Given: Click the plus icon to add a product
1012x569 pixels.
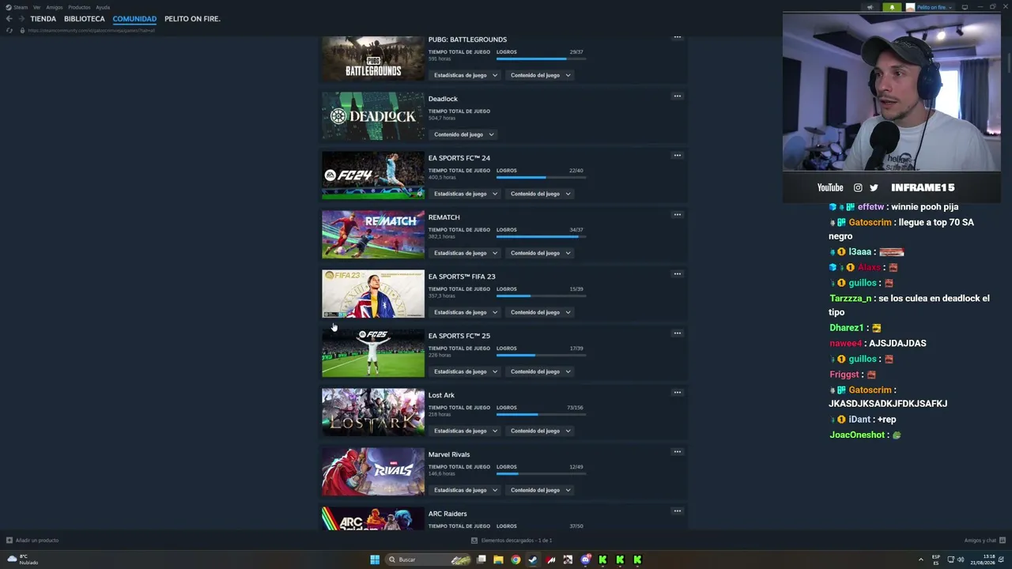Looking at the screenshot, I should pos(9,541).
